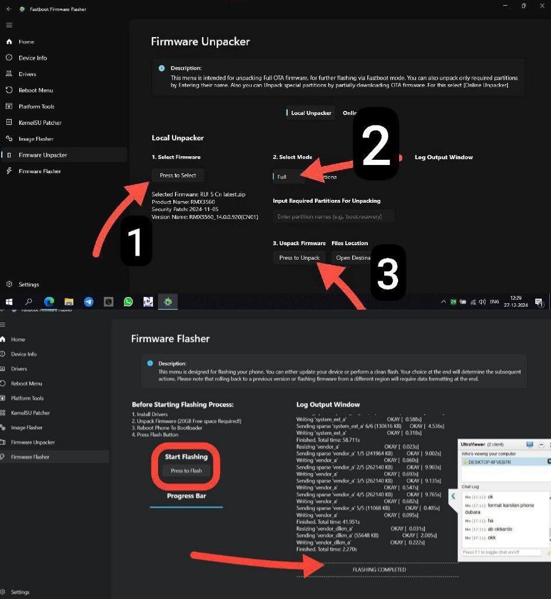
Task: Switch to the Local Unpacker tab
Action: coord(311,112)
